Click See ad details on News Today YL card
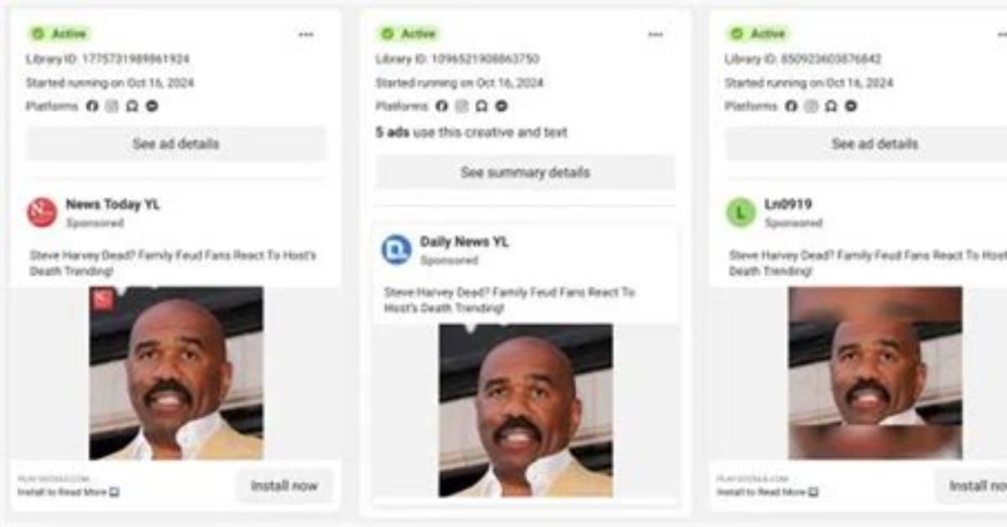The height and width of the screenshot is (527, 1007). coord(176,143)
